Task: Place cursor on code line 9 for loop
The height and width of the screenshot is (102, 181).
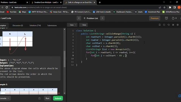Action: tap(109, 56)
